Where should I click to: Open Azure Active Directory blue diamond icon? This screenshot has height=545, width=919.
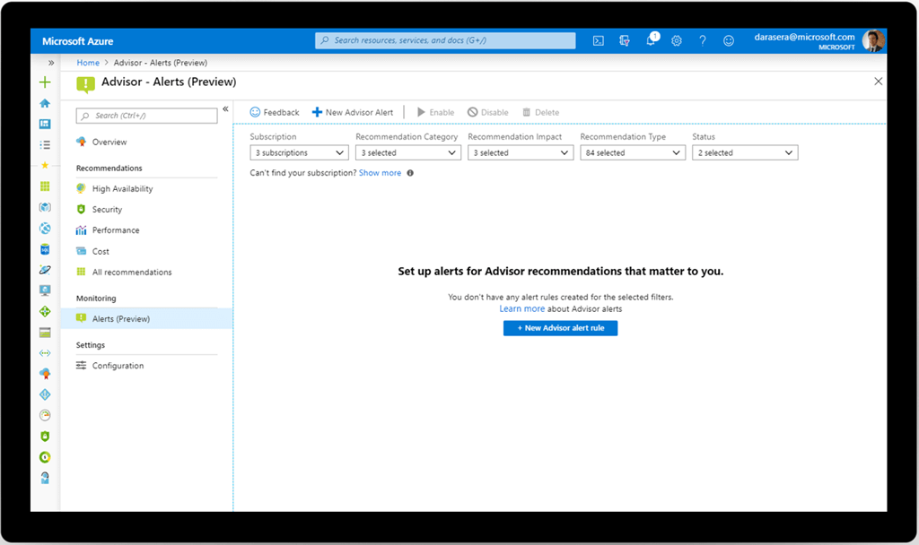(x=45, y=394)
